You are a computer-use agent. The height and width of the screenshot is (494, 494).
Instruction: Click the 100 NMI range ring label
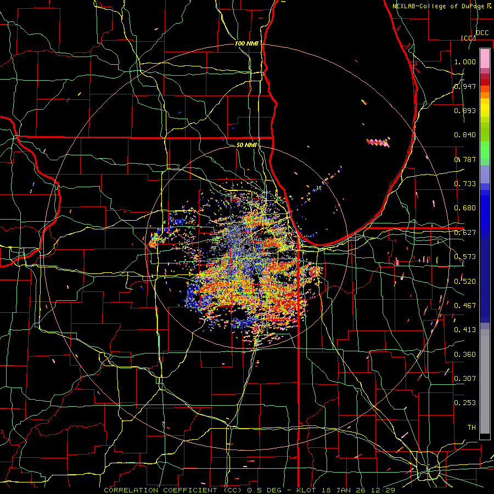[246, 43]
